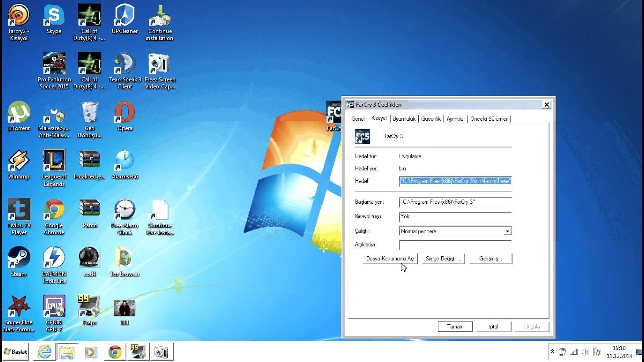Show hidden tray icons arrow

pyautogui.click(x=553, y=352)
